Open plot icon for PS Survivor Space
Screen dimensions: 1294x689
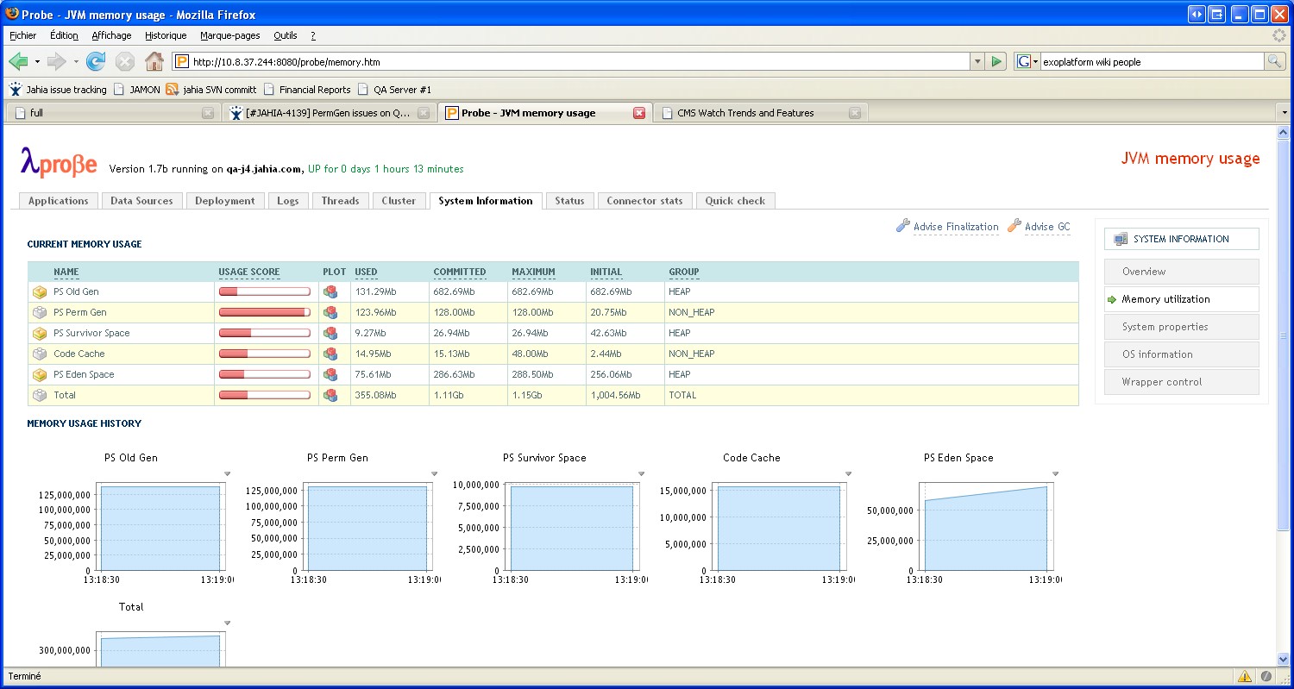click(330, 333)
